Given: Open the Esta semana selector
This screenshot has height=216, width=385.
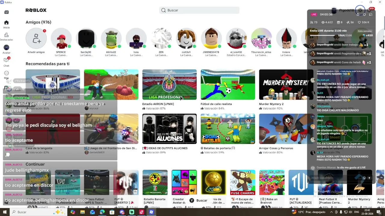Looking at the screenshot, I should click(365, 31).
